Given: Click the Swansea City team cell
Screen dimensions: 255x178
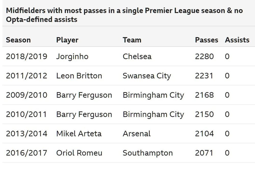Looking at the screenshot, I should click(x=147, y=76).
